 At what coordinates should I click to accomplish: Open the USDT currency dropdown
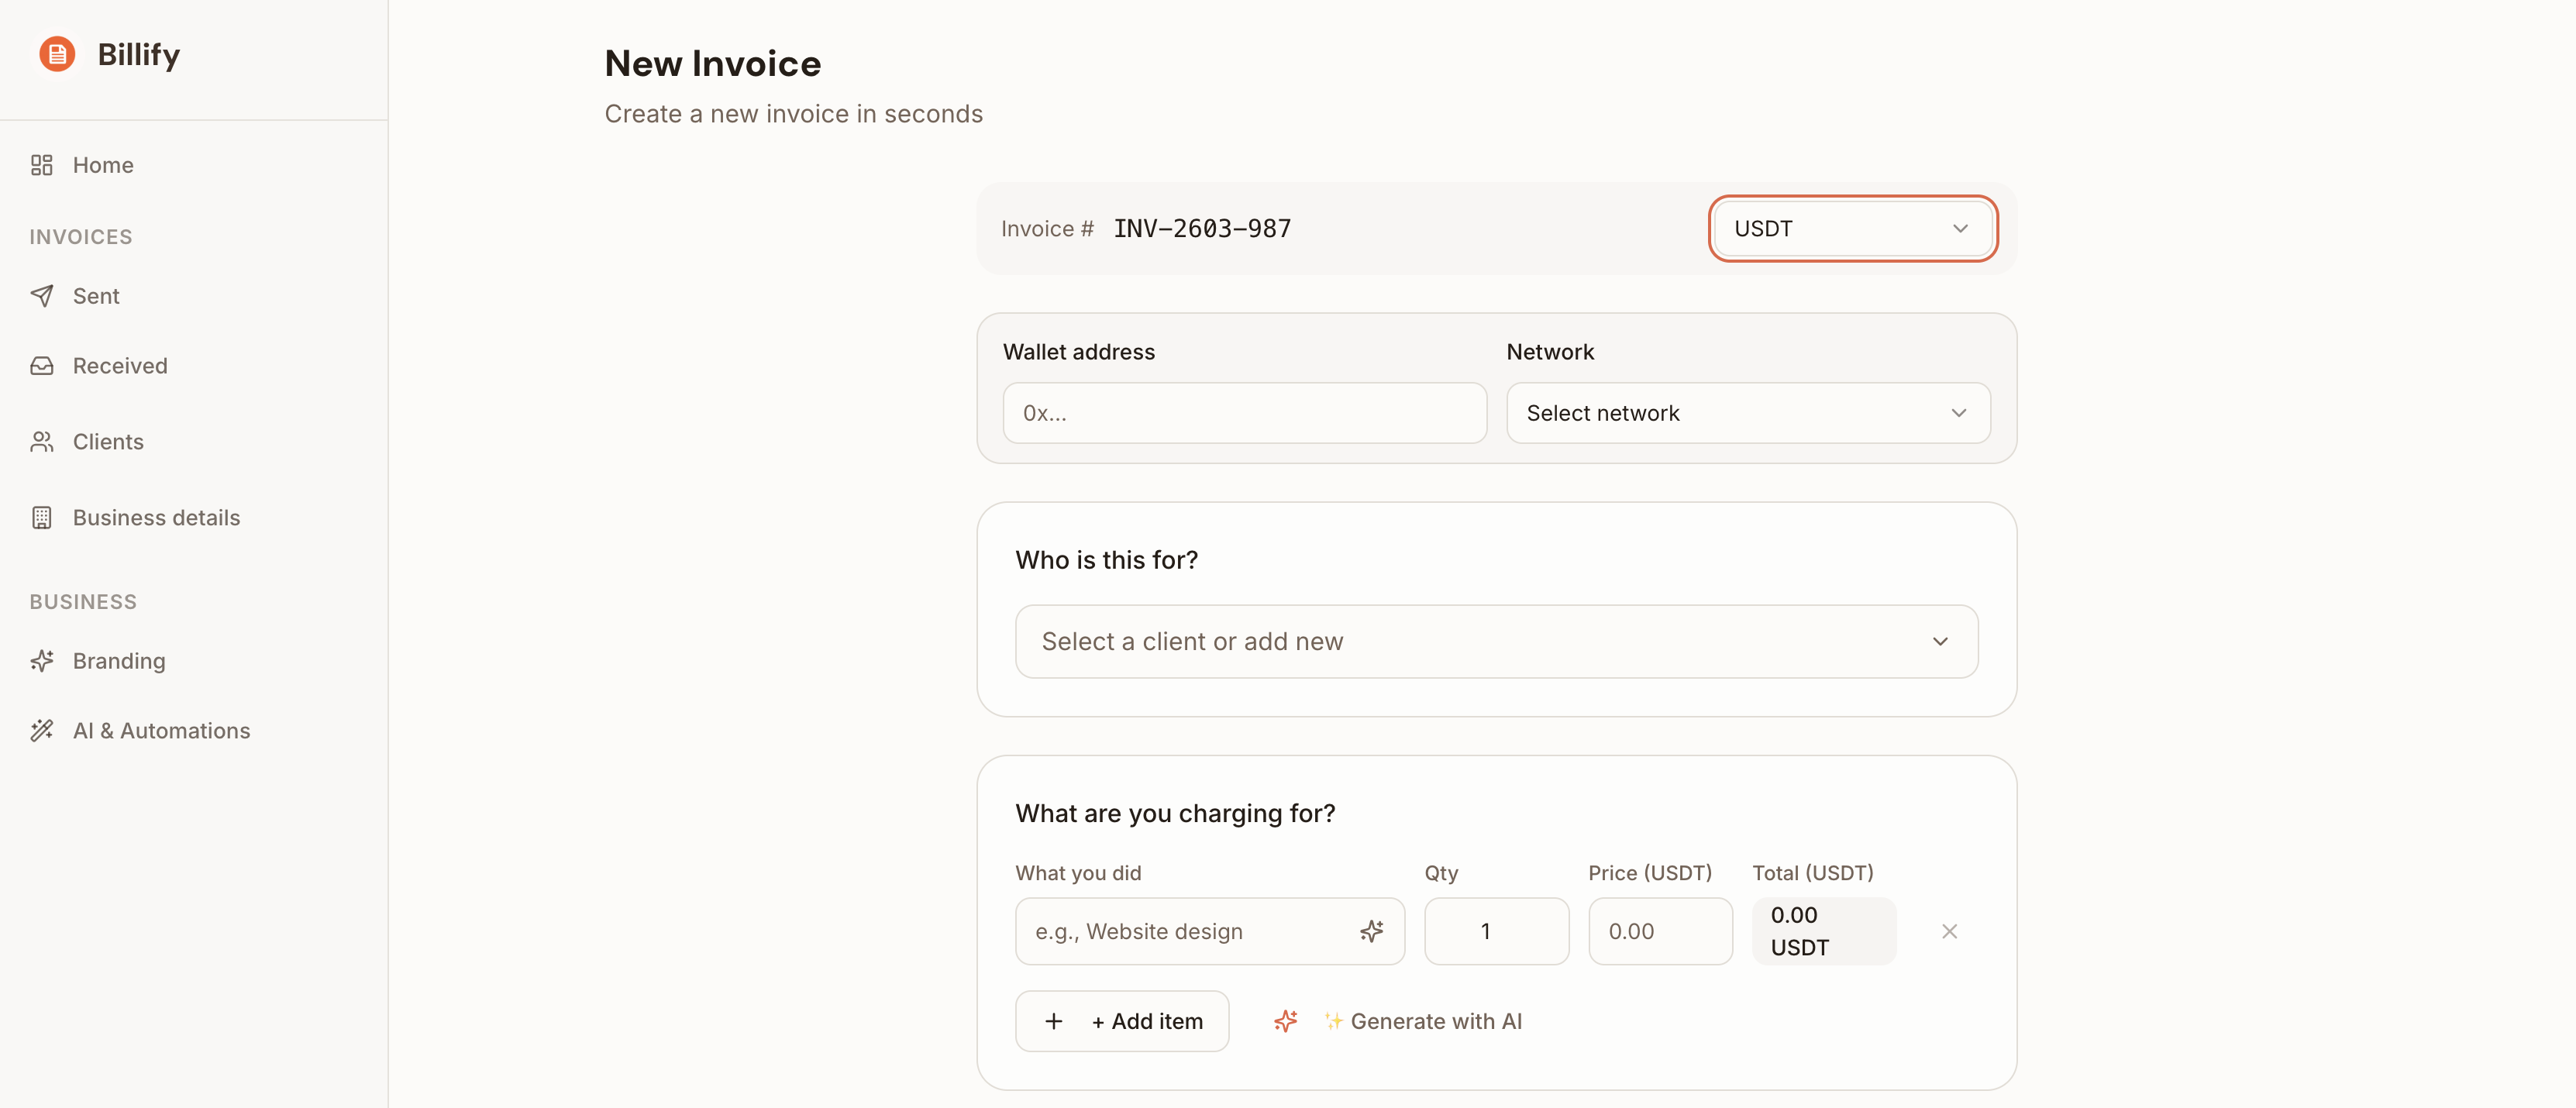[x=1852, y=229]
